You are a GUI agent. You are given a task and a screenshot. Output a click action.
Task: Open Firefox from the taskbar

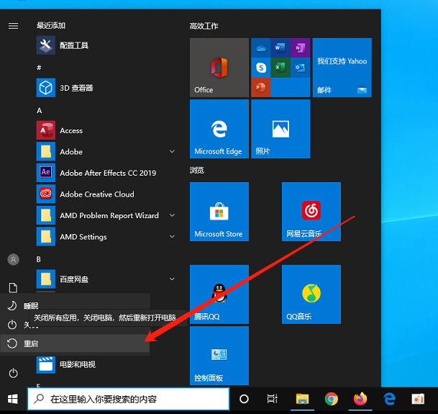point(360,399)
